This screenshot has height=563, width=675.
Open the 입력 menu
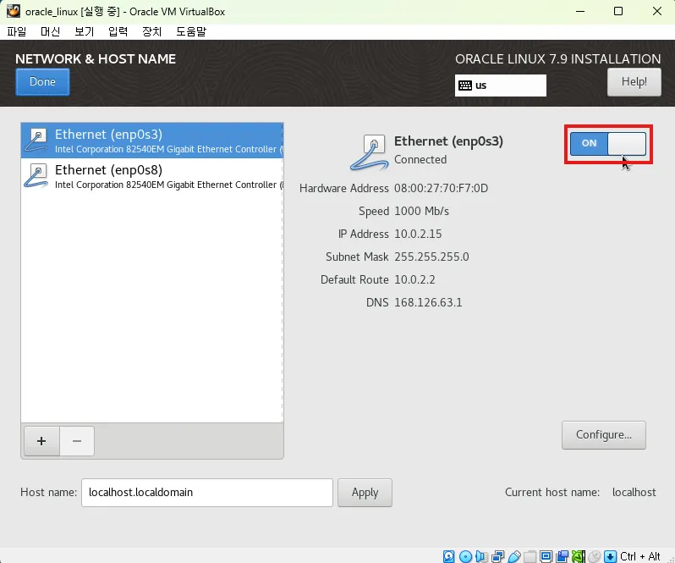(118, 31)
